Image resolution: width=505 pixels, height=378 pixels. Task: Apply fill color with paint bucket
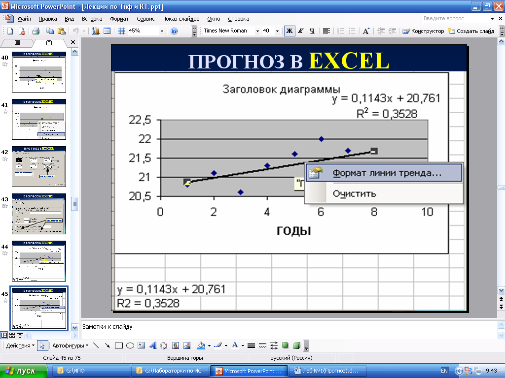click(x=201, y=346)
